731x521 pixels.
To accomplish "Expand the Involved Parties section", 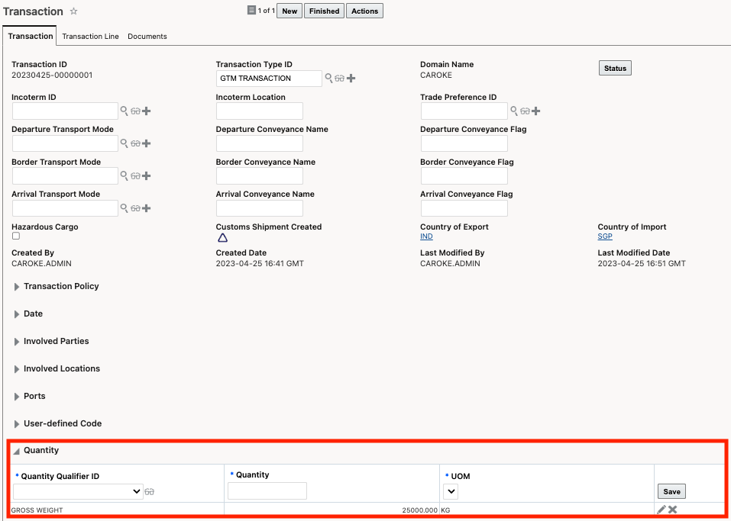I will [x=17, y=342].
